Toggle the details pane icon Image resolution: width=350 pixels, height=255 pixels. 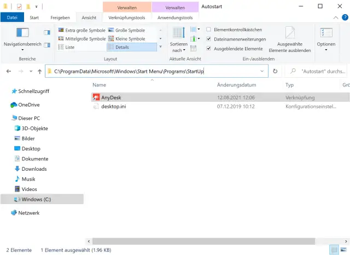47,45
